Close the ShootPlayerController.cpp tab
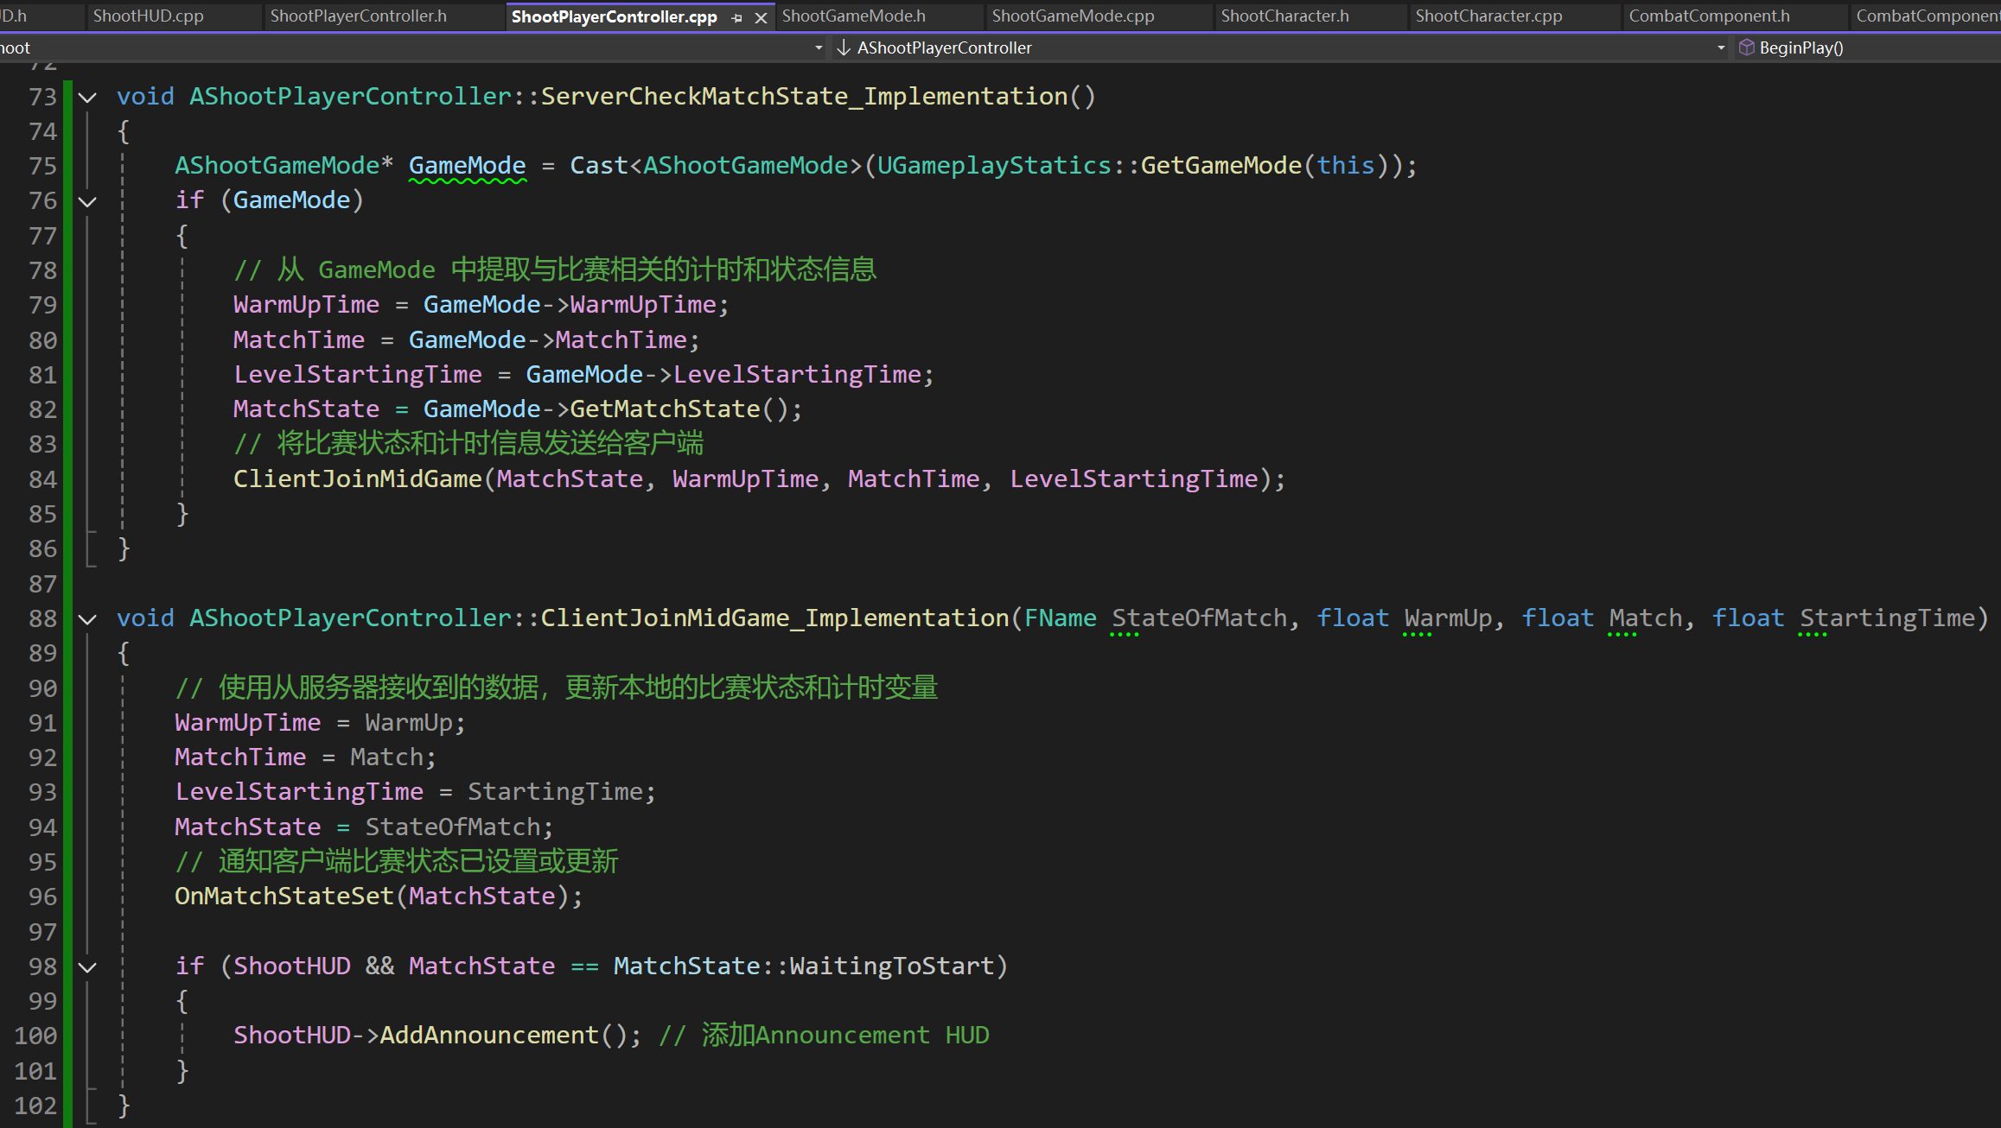 (761, 17)
